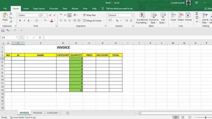The height and width of the screenshot is (119, 212).
Task: Click the Paste clipboard icon
Action: coord(5,16)
